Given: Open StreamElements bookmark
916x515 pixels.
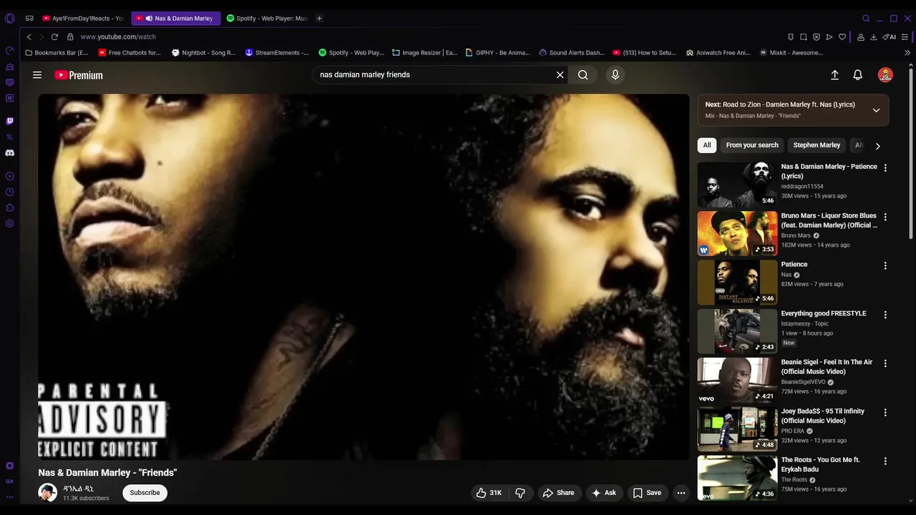Looking at the screenshot, I should pyautogui.click(x=277, y=53).
